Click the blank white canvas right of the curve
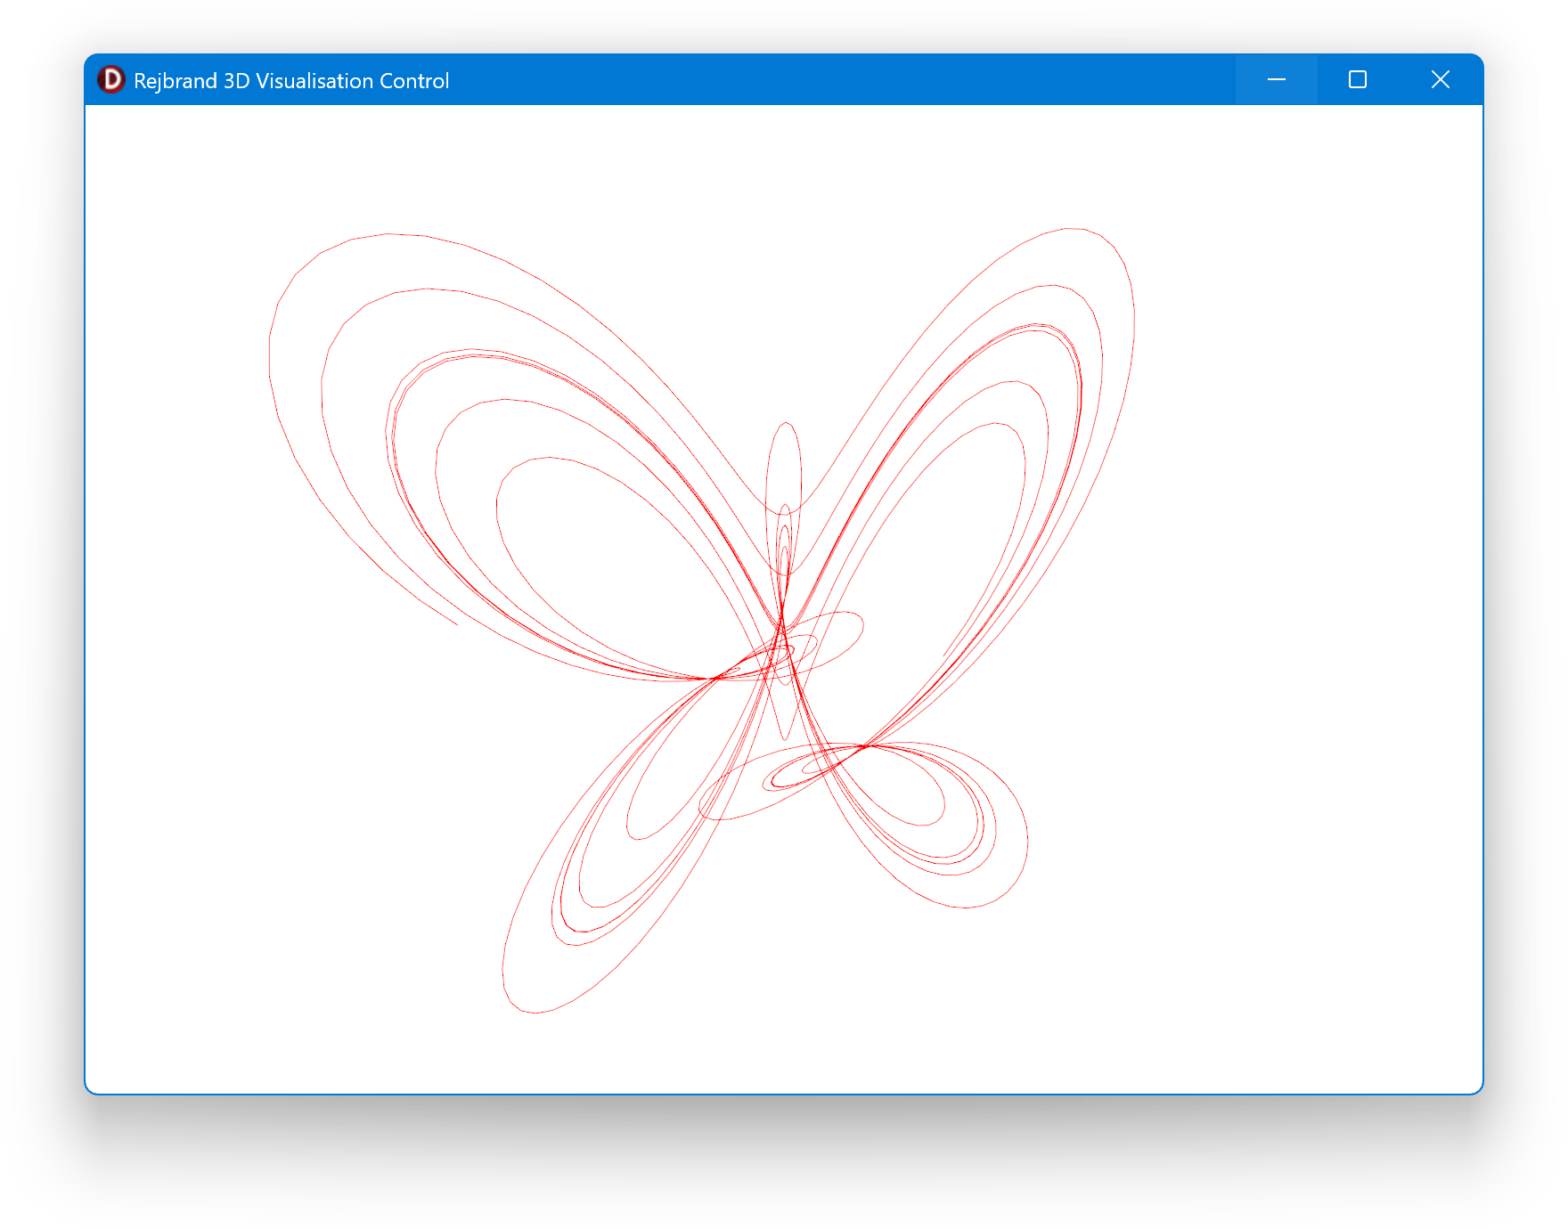Viewport: 1568px width, 1229px height. [1292, 623]
